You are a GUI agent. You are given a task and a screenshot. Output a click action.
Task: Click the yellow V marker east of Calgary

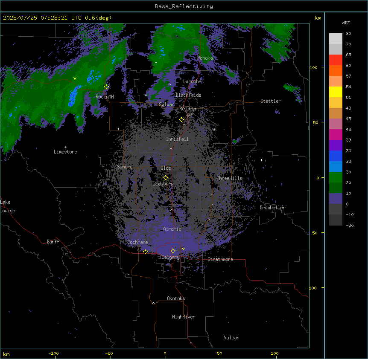pos(183,249)
